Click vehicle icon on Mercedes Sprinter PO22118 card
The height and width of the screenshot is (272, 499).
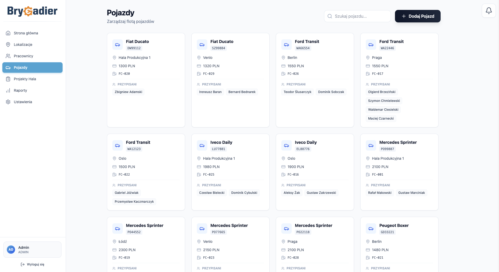287,228
